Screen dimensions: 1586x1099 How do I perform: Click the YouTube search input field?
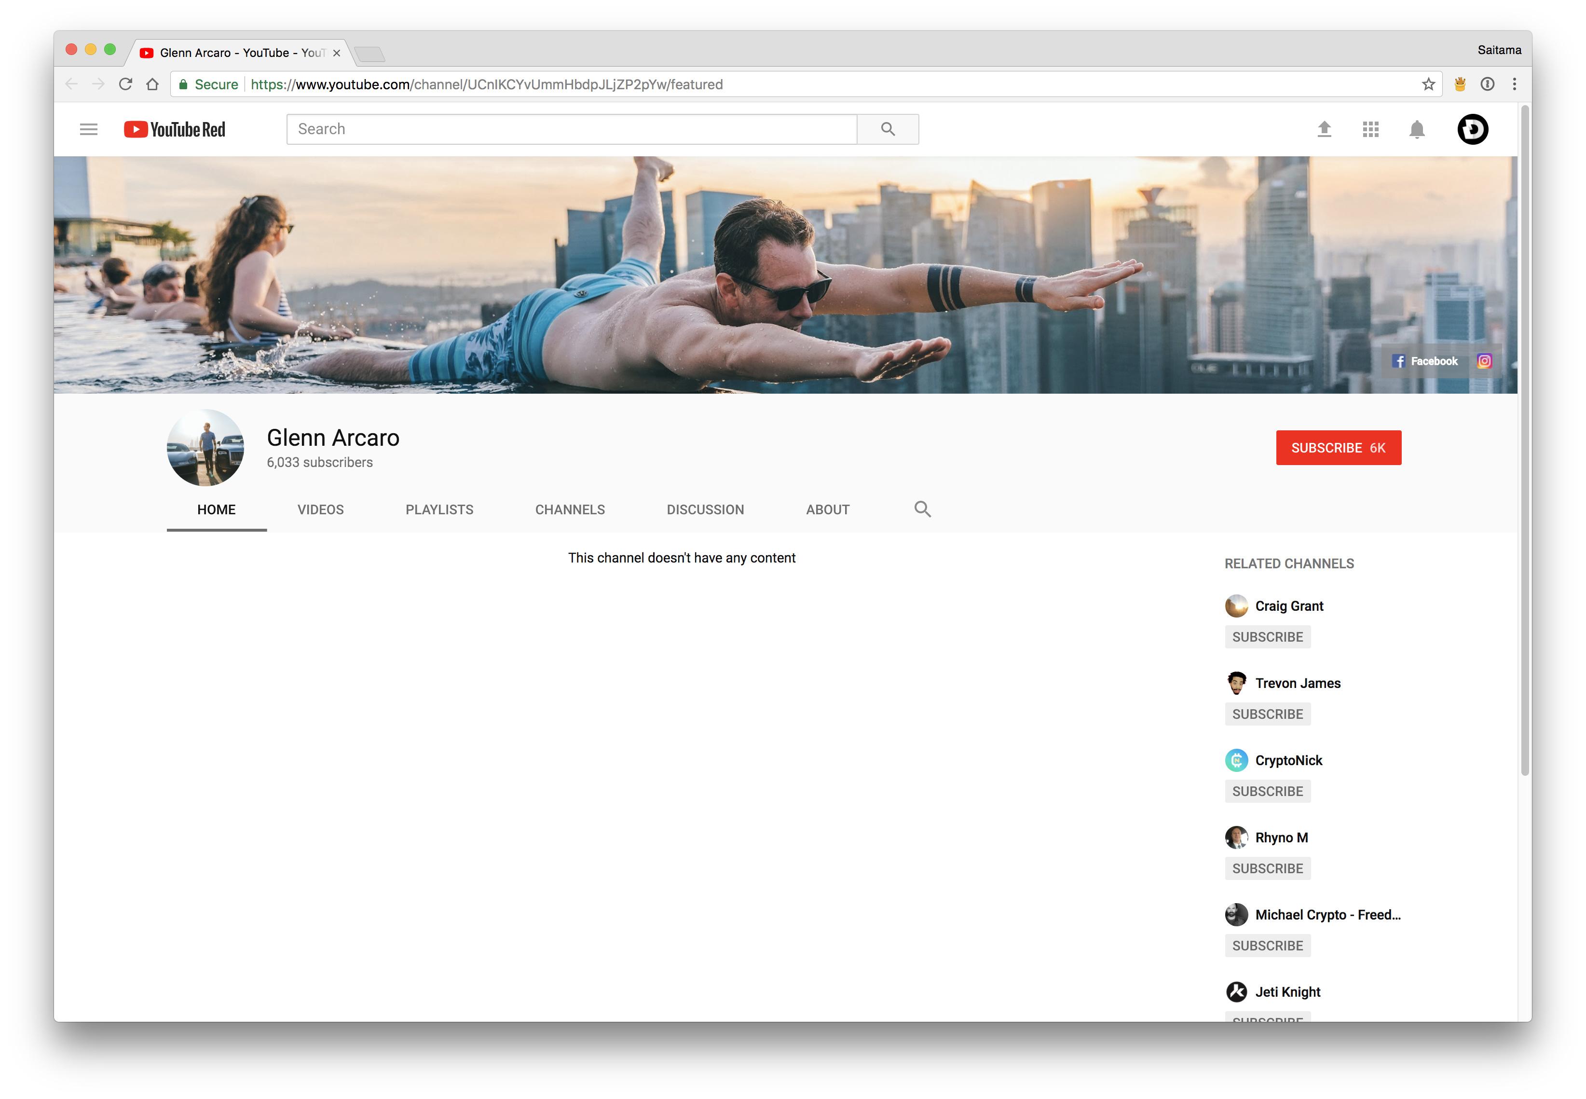[x=571, y=129]
